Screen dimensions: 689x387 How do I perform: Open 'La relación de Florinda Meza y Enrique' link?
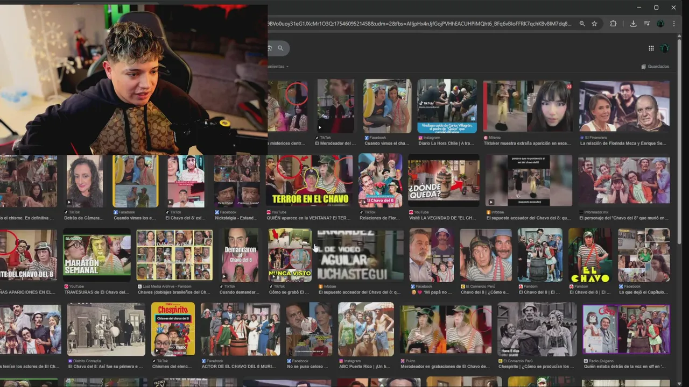pyautogui.click(x=623, y=144)
